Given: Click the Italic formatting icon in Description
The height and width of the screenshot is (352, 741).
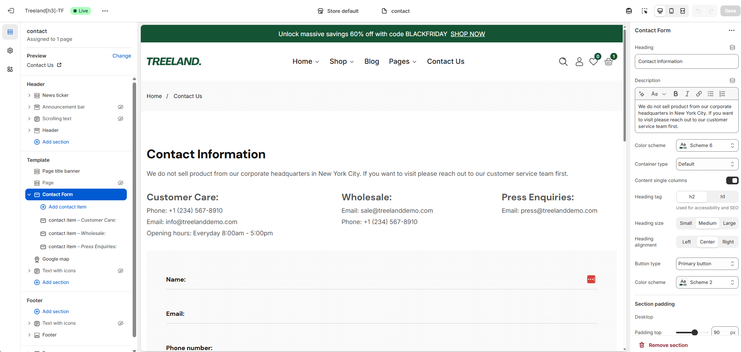Looking at the screenshot, I should click(687, 94).
